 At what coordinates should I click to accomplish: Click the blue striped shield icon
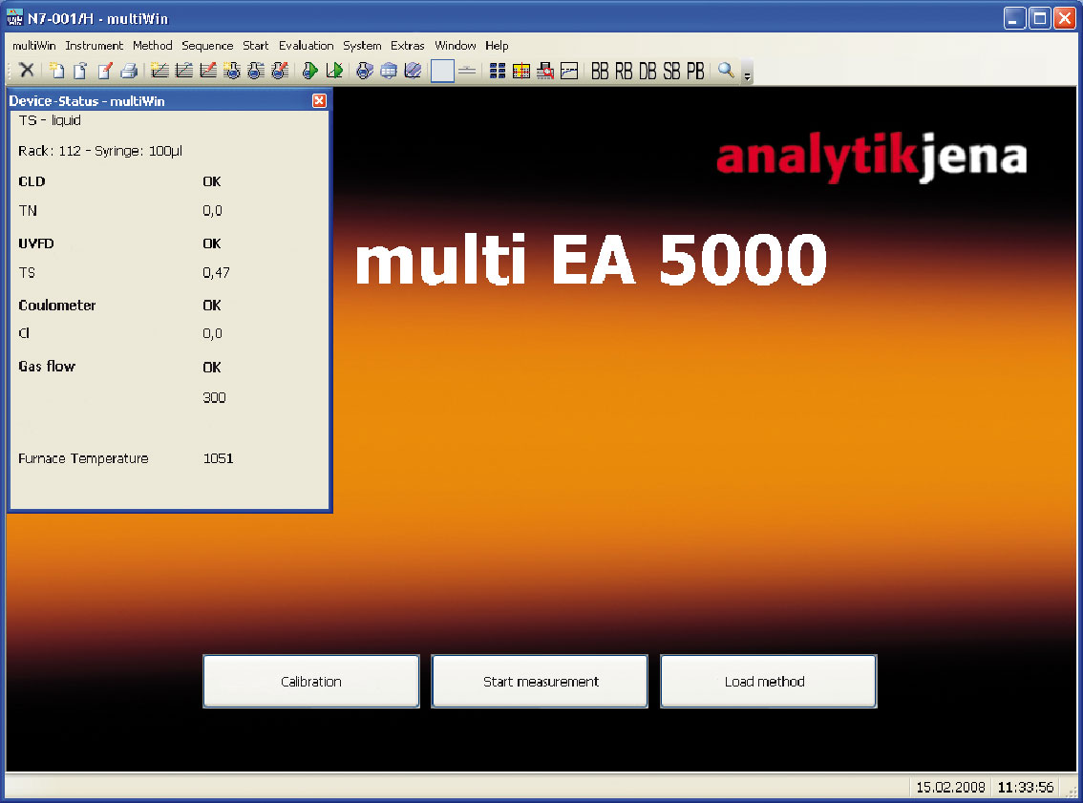tap(413, 70)
